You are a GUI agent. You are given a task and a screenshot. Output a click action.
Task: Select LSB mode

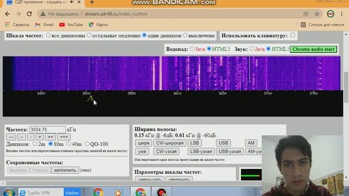(195, 143)
